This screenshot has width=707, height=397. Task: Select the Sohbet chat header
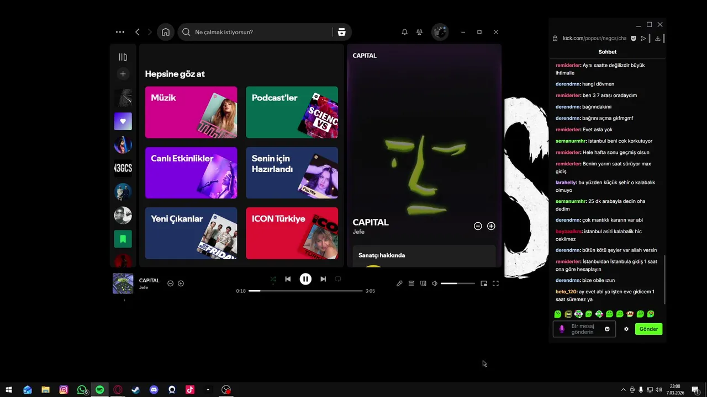click(x=608, y=52)
